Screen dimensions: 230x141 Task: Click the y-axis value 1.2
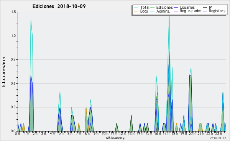point(13,36)
